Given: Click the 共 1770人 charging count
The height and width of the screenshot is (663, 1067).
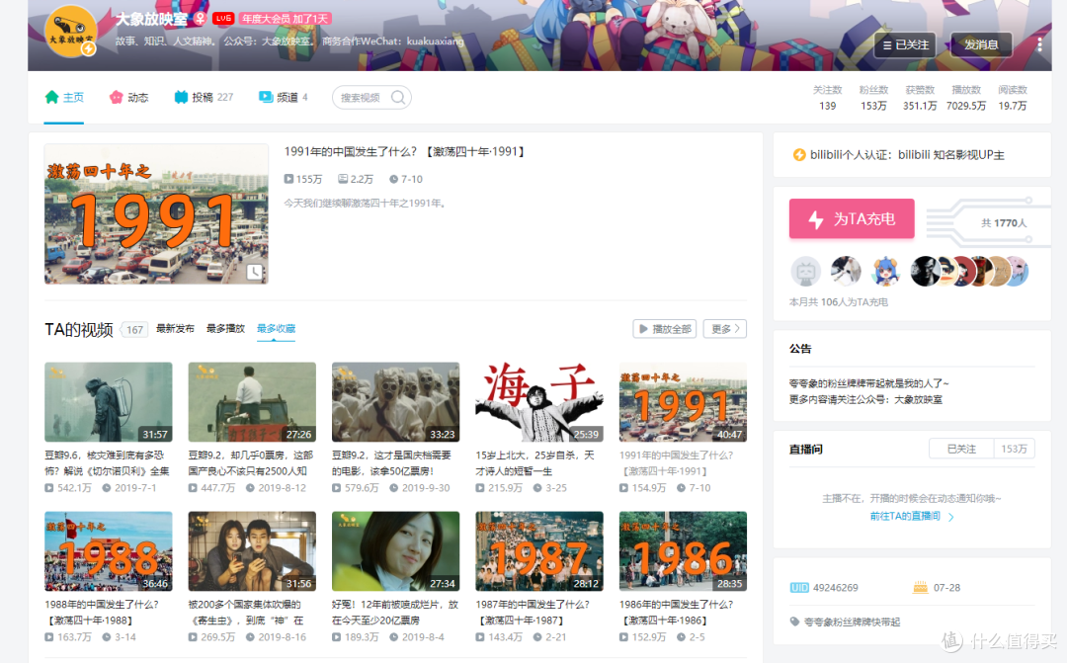Looking at the screenshot, I should [x=1004, y=222].
